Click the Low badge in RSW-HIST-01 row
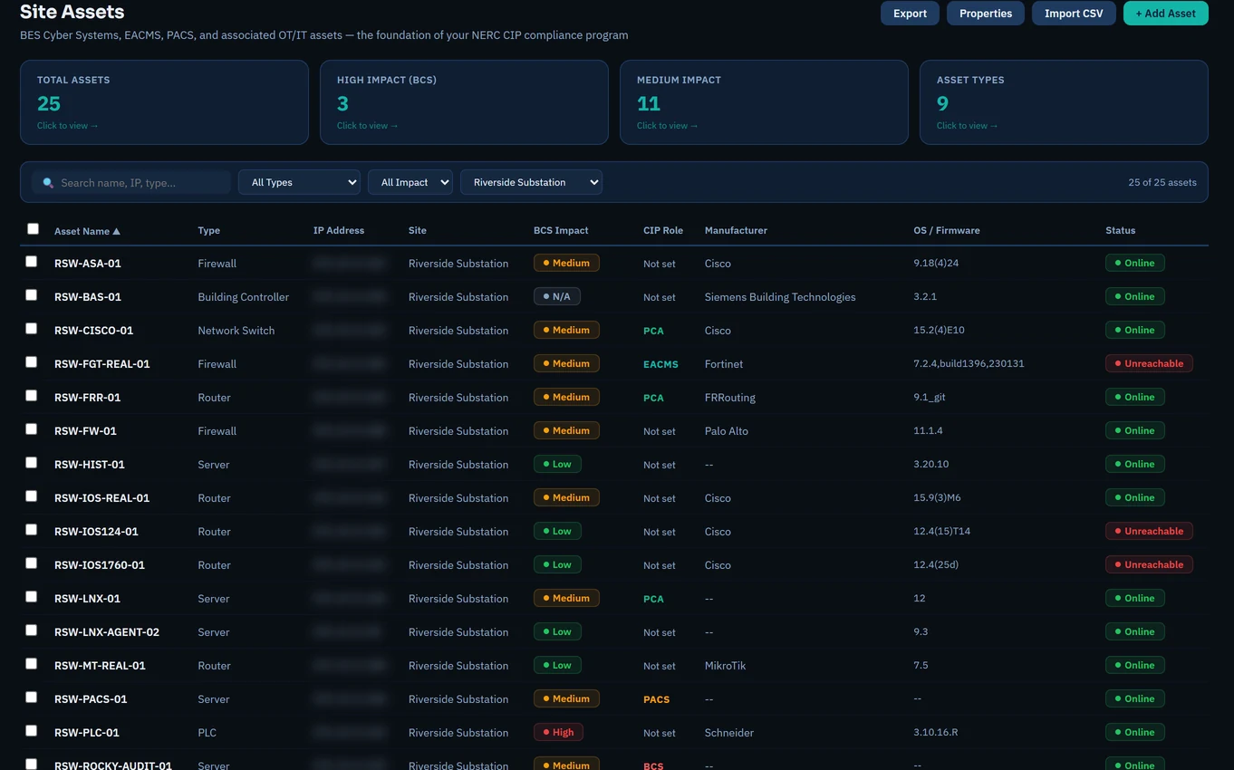Image resolution: width=1234 pixels, height=770 pixels. (557, 464)
